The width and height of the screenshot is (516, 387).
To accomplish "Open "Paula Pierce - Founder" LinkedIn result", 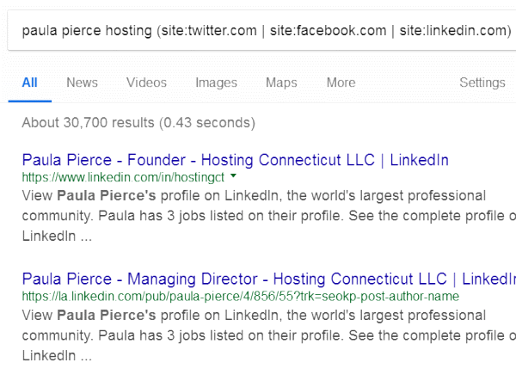I will point(235,160).
